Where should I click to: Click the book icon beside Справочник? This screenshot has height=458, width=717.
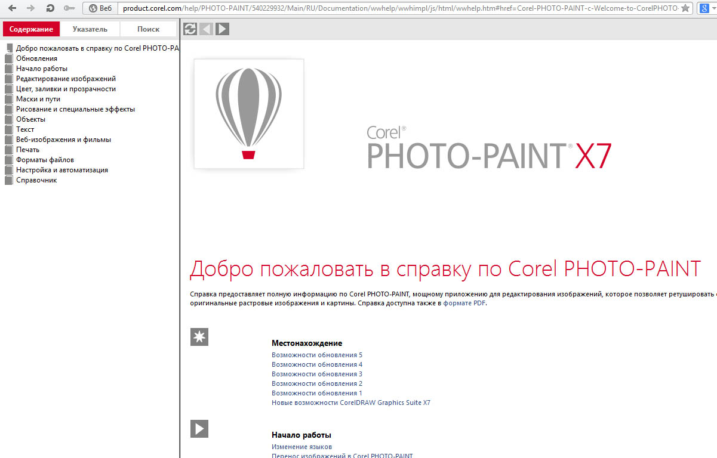tap(8, 180)
